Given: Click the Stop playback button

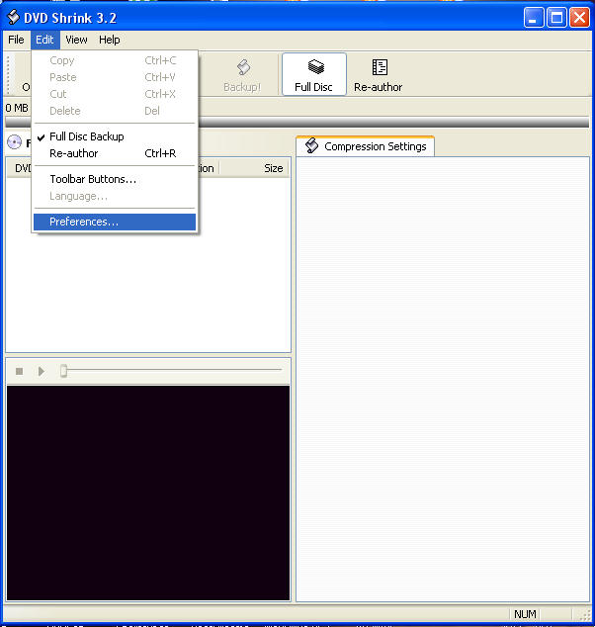Looking at the screenshot, I should tap(19, 372).
